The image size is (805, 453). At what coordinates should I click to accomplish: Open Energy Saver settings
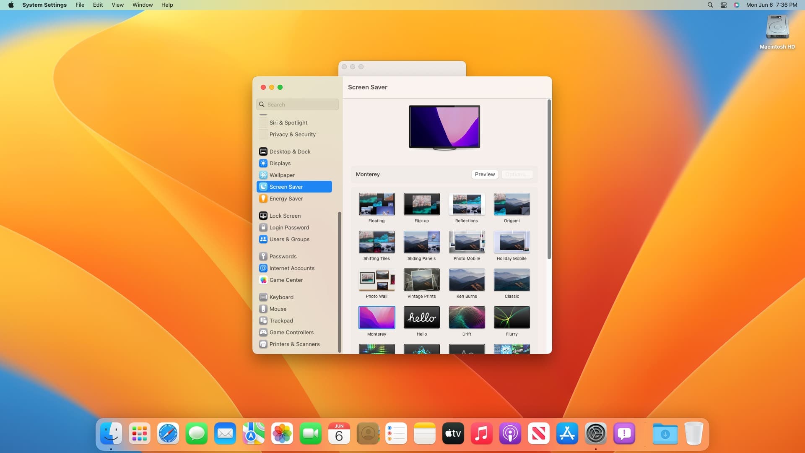click(286, 198)
